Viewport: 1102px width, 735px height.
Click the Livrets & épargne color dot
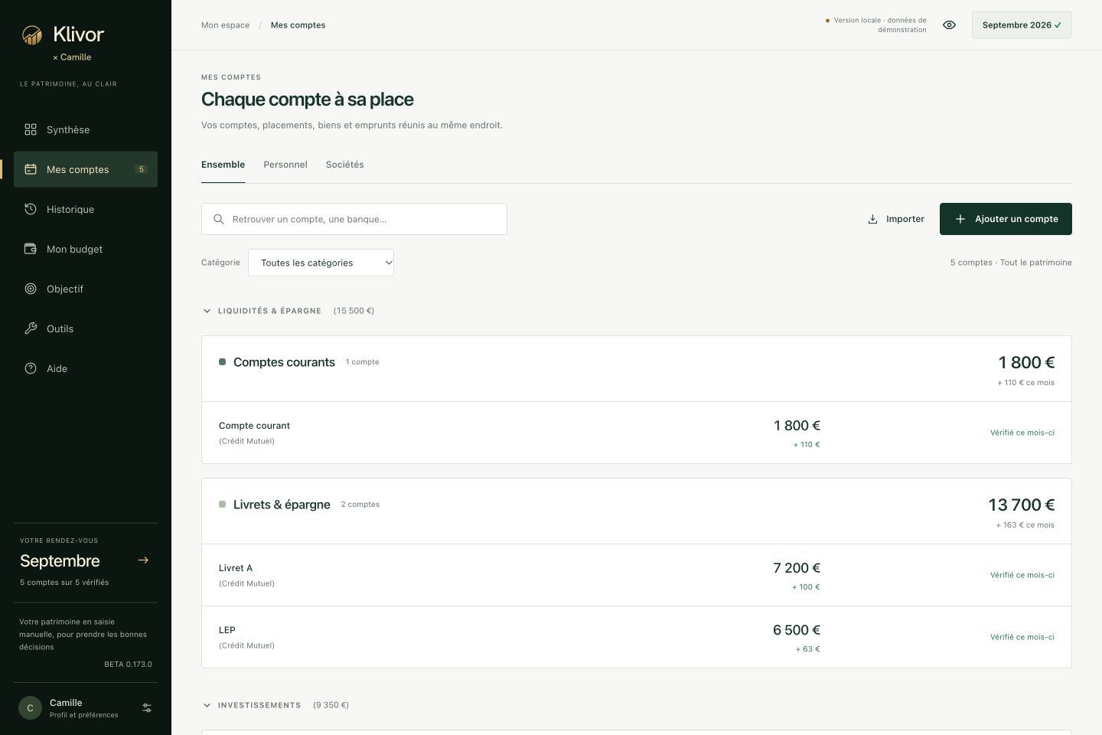222,505
